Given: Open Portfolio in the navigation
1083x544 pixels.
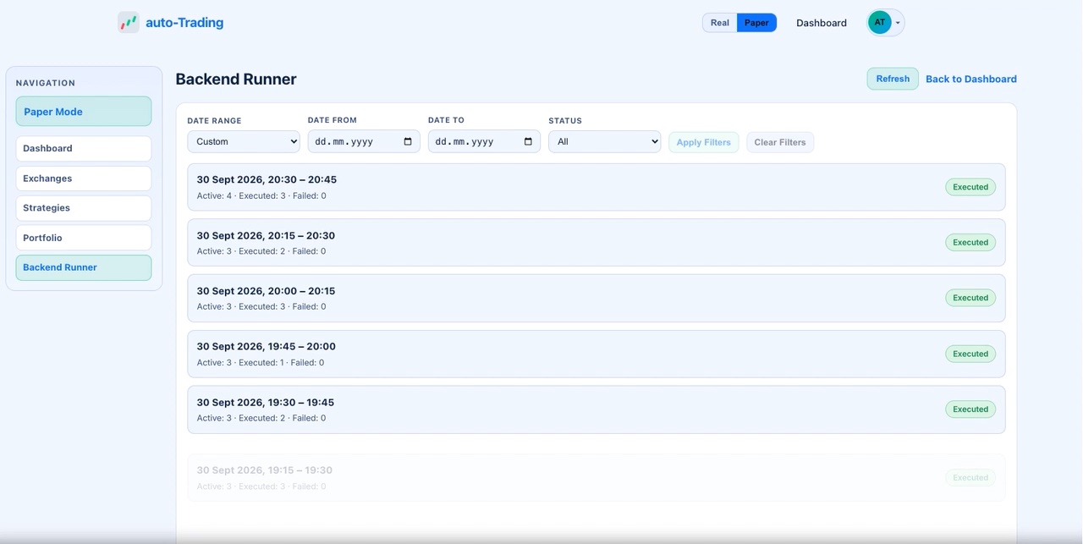Looking at the screenshot, I should pyautogui.click(x=84, y=238).
